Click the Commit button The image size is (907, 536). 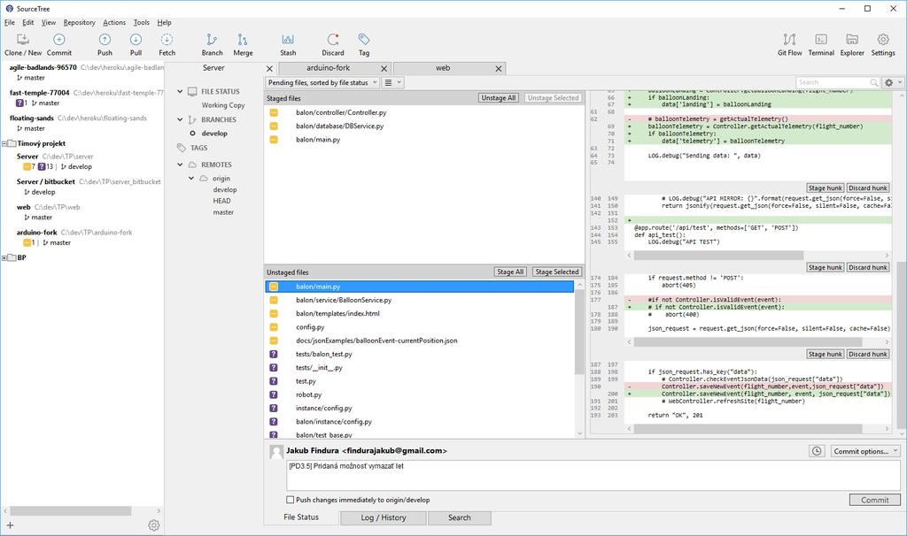tap(874, 501)
